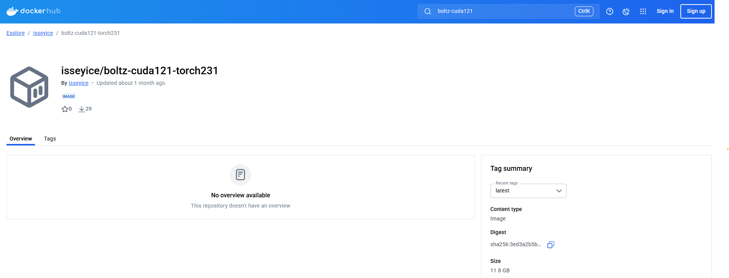Click the 'No overview available' heading
Screen dimensions: 729x278
point(240,195)
